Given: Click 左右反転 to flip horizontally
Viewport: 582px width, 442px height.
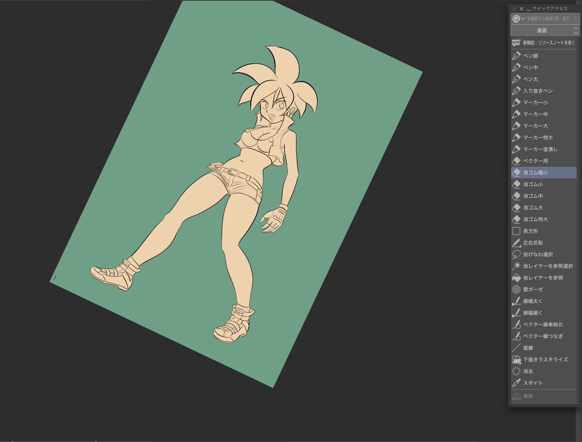Looking at the screenshot, I should click(x=543, y=243).
